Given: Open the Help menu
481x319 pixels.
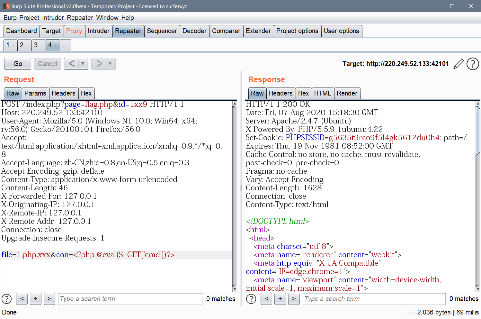Looking at the screenshot, I should [128, 18].
